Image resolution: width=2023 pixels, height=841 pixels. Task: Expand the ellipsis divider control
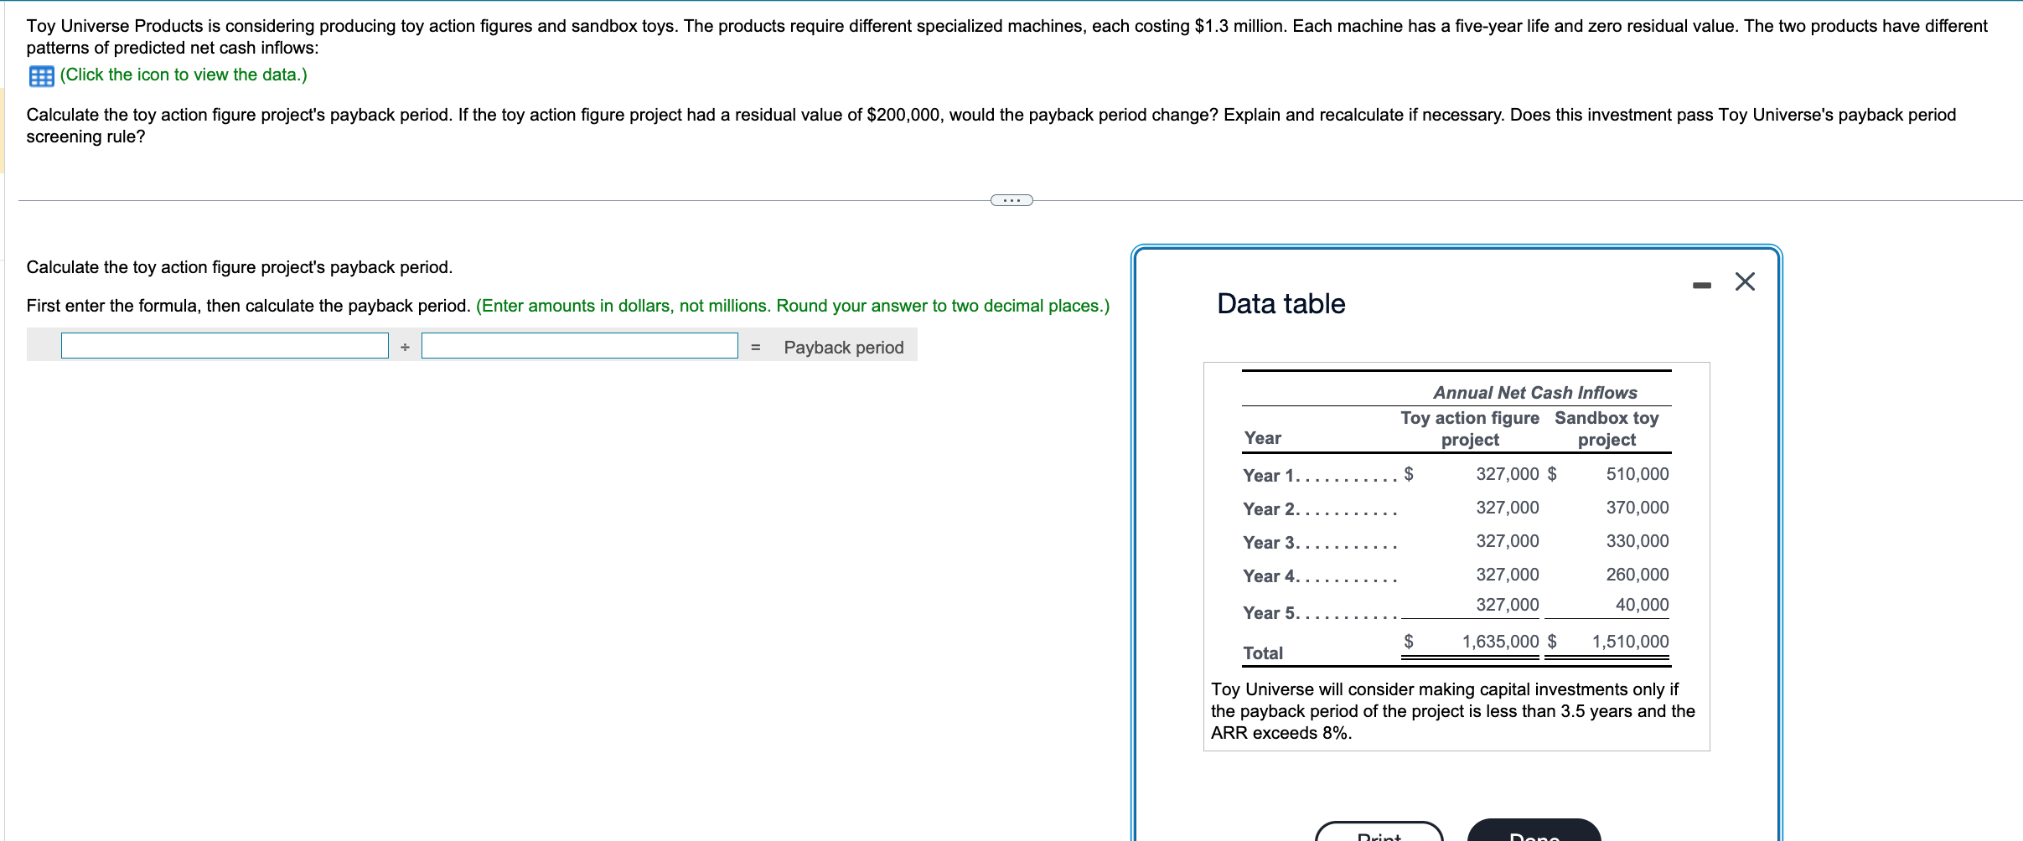pos(1011,199)
